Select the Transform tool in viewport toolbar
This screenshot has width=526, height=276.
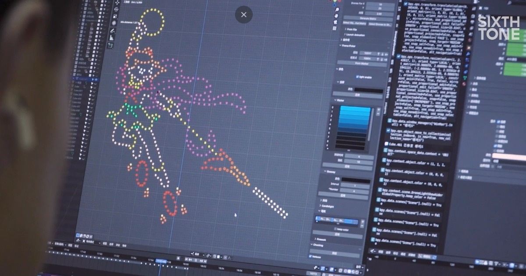[x=114, y=23]
